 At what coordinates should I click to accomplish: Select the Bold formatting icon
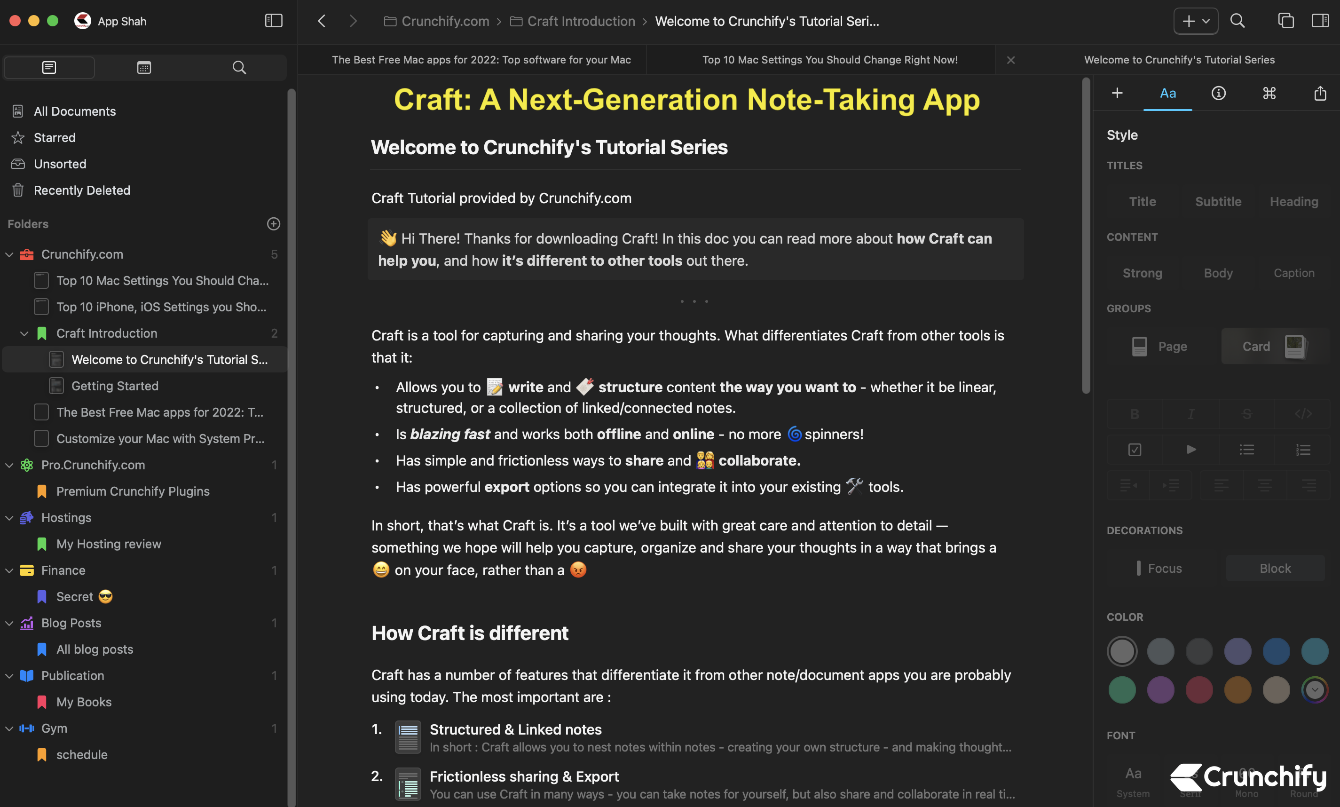(1135, 414)
